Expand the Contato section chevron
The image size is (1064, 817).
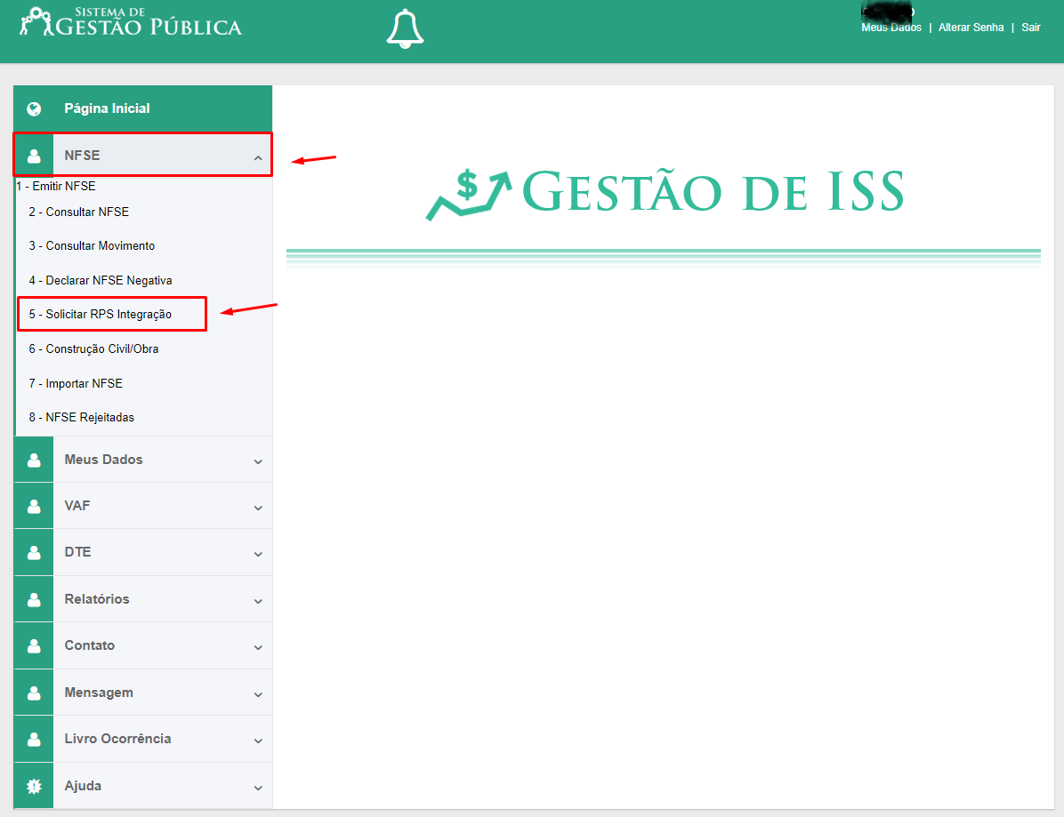click(258, 647)
